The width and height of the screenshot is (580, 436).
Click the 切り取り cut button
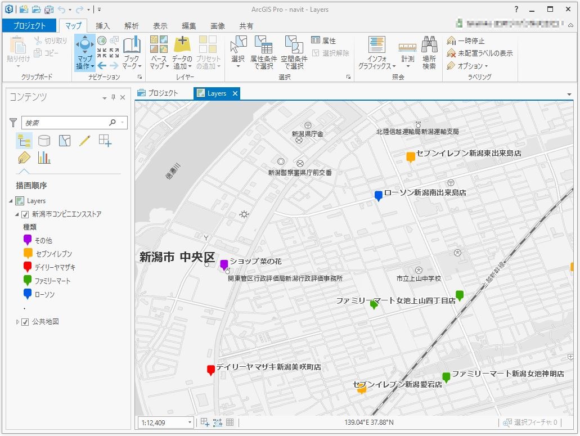click(51, 41)
